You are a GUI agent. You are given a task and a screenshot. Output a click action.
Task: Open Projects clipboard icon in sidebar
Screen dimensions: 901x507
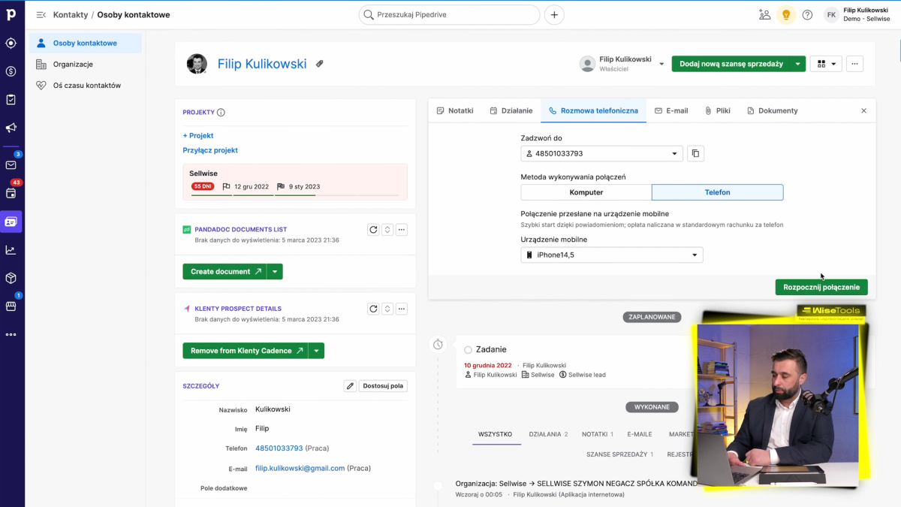[x=11, y=99]
